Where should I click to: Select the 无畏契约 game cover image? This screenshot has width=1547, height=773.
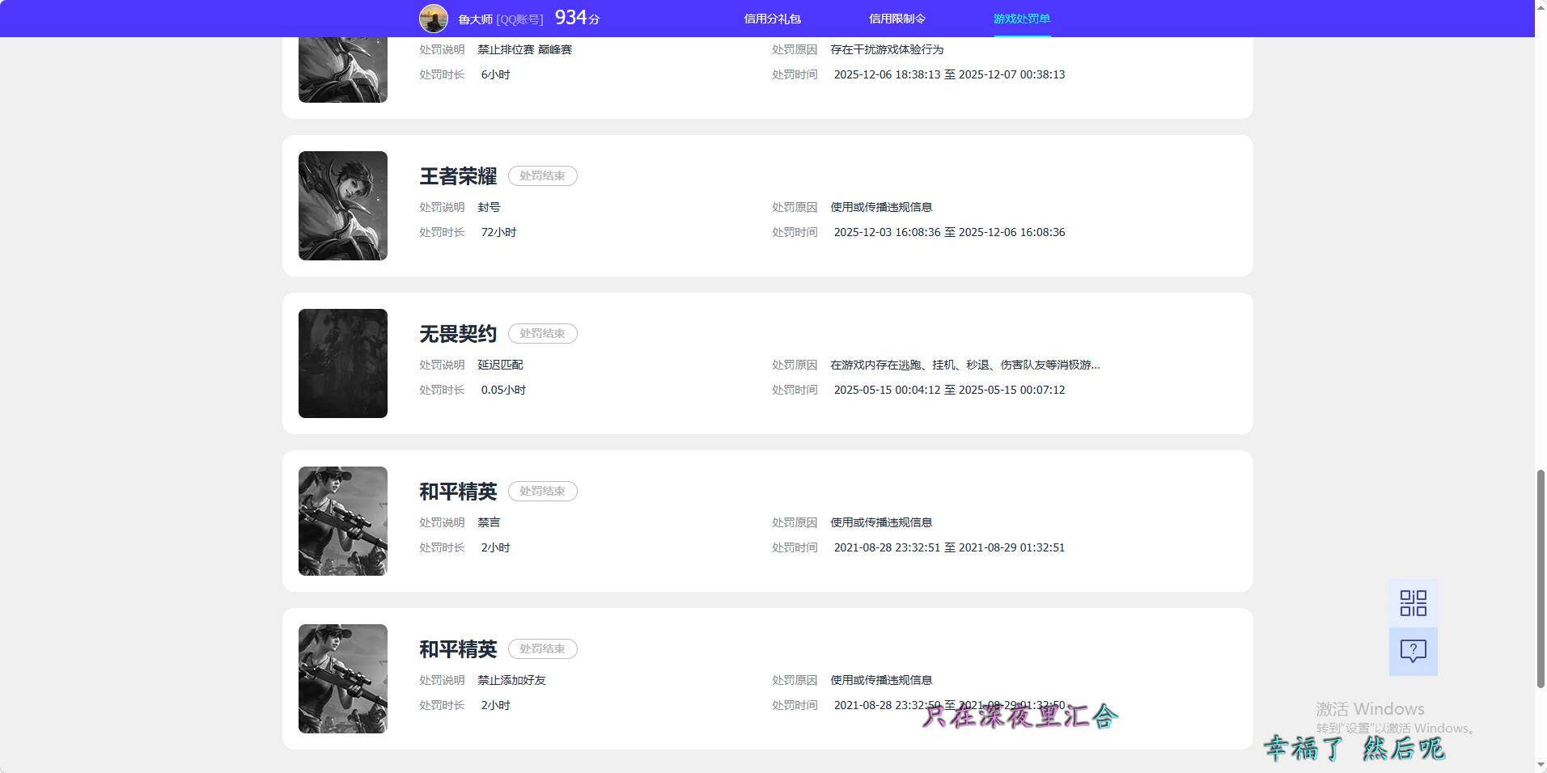[342, 363]
